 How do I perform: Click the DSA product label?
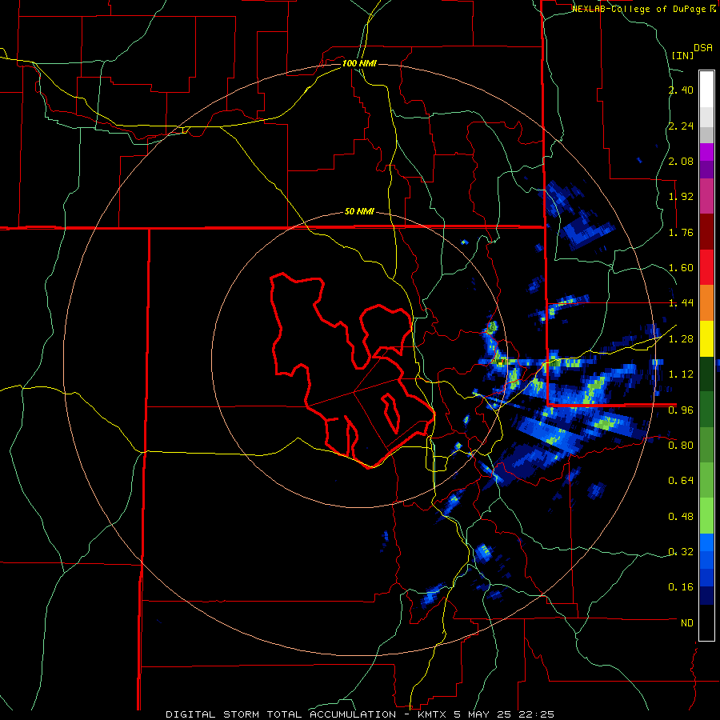pos(703,48)
